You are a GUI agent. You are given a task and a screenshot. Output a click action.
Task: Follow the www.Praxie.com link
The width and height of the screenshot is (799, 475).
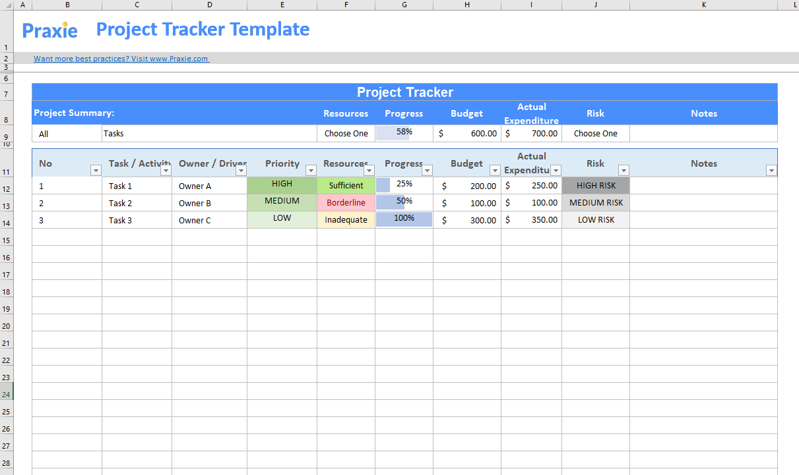pos(121,58)
